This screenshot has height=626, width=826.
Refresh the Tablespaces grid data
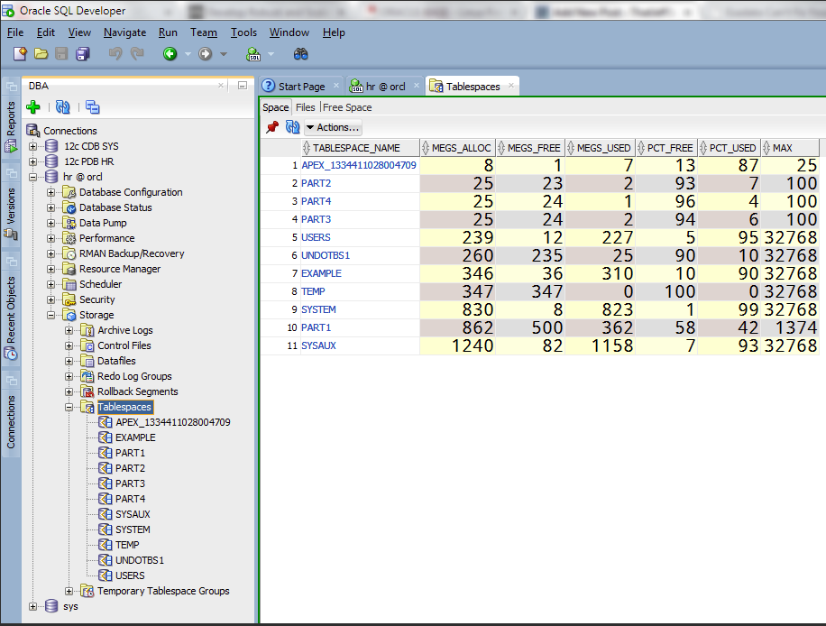point(292,127)
